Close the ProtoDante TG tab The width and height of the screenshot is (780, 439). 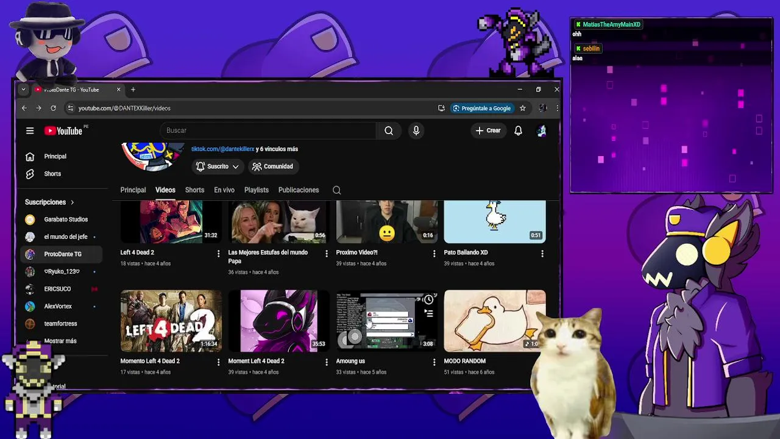click(119, 90)
